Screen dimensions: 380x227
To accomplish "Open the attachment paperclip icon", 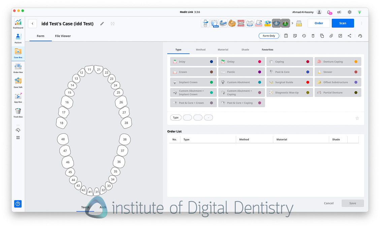I will tap(331, 36).
